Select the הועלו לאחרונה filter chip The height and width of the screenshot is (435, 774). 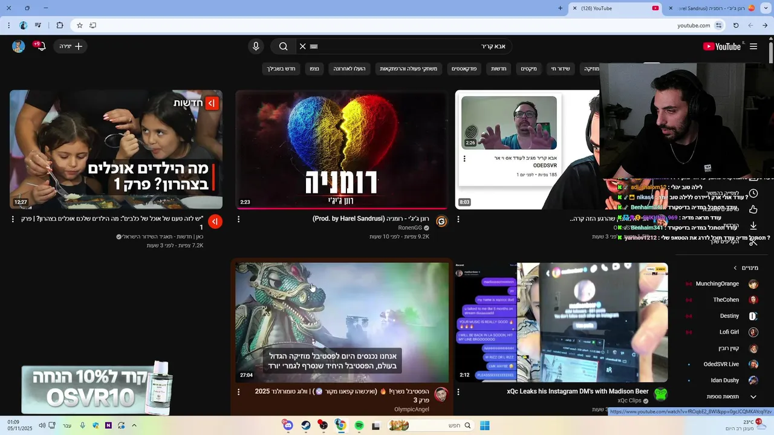point(350,69)
